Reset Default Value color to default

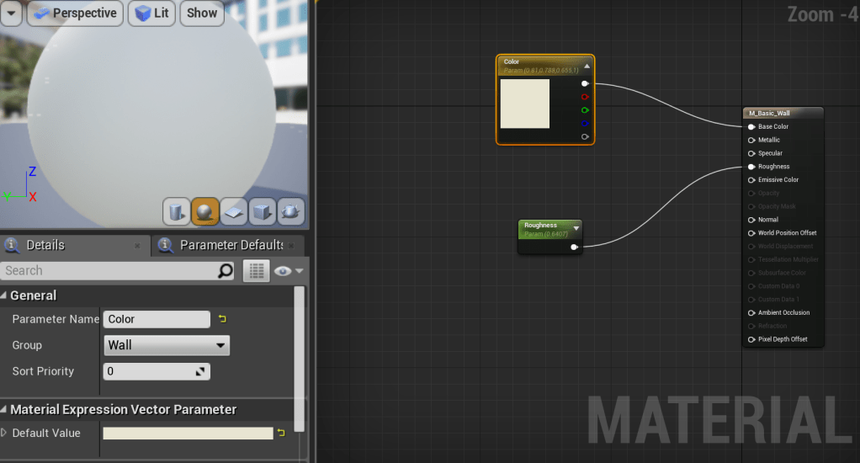[x=281, y=433]
